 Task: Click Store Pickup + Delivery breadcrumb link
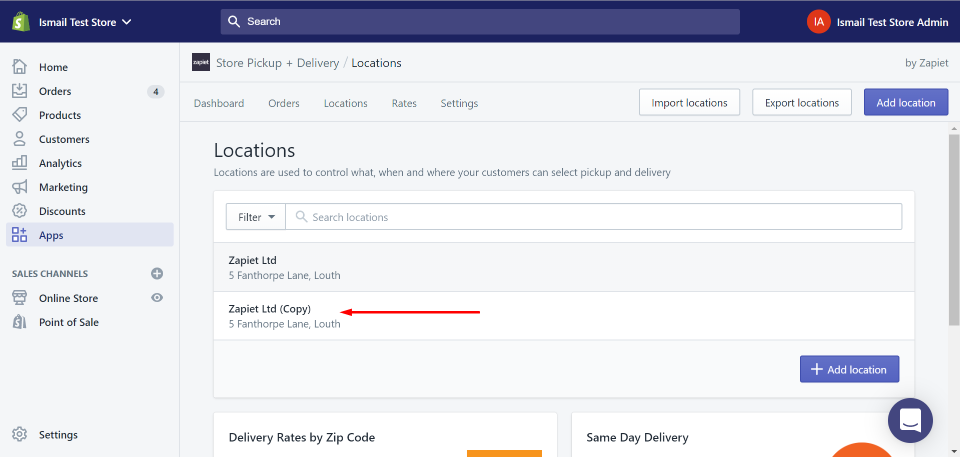click(x=278, y=63)
